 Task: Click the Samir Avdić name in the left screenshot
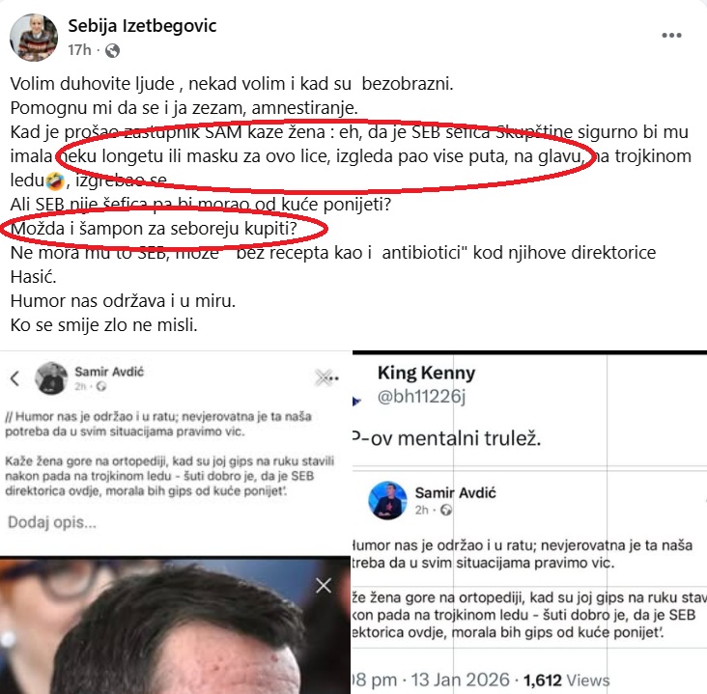tap(109, 372)
